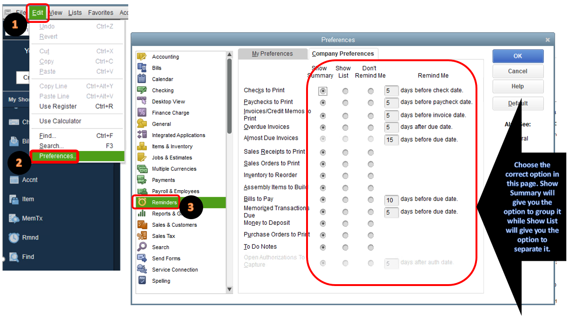Click the days field for Overdue Invoices
Viewport: 571px width, 322px height.
pos(391,127)
